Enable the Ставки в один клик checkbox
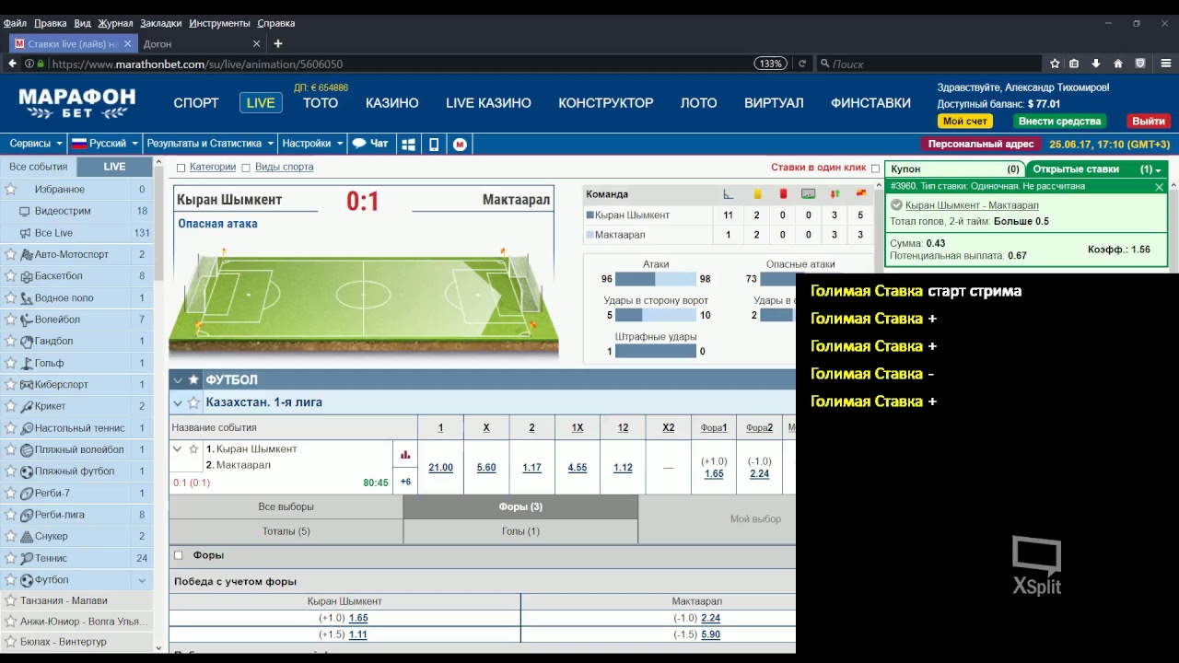 point(875,169)
